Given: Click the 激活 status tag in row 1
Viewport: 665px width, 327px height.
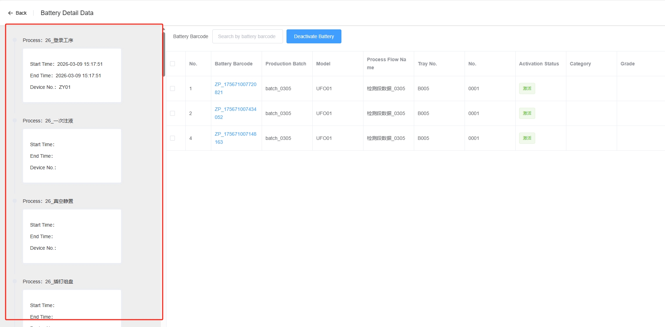Looking at the screenshot, I should [527, 88].
